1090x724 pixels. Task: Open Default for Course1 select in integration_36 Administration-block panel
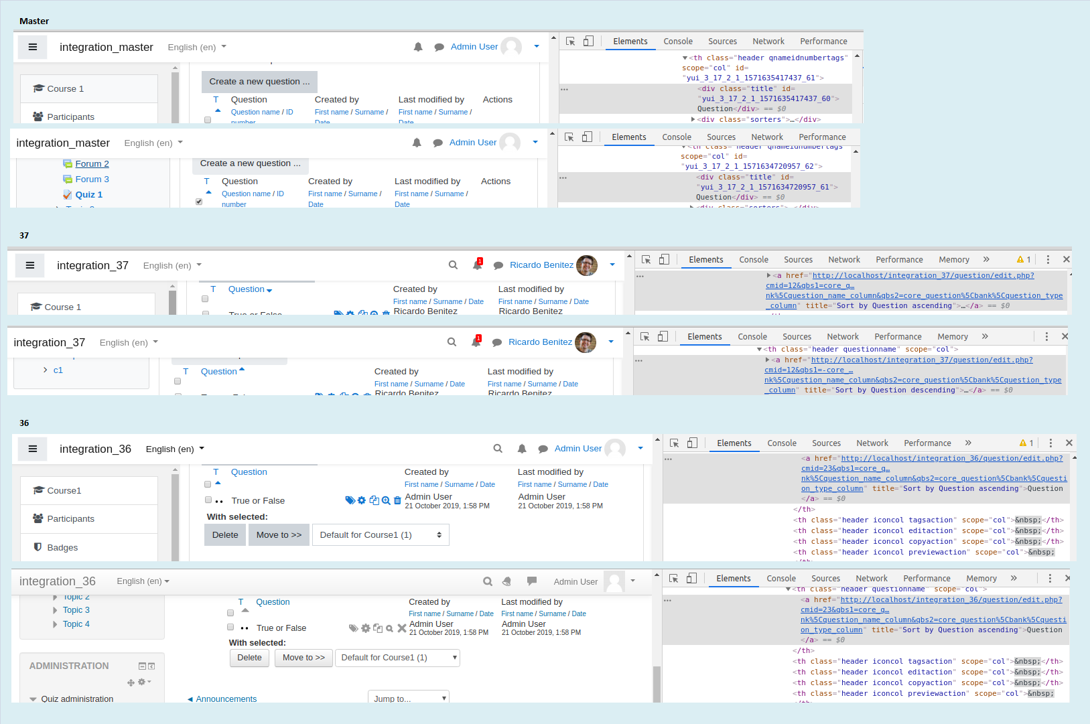click(397, 658)
